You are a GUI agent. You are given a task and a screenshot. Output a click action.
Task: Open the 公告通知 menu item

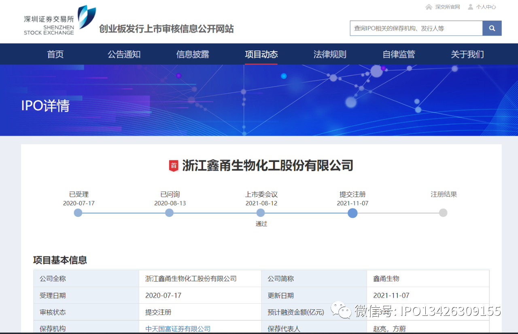(124, 54)
